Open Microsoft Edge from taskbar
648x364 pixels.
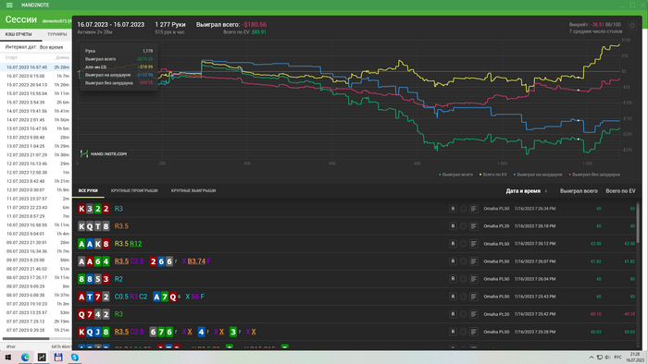(x=25, y=357)
